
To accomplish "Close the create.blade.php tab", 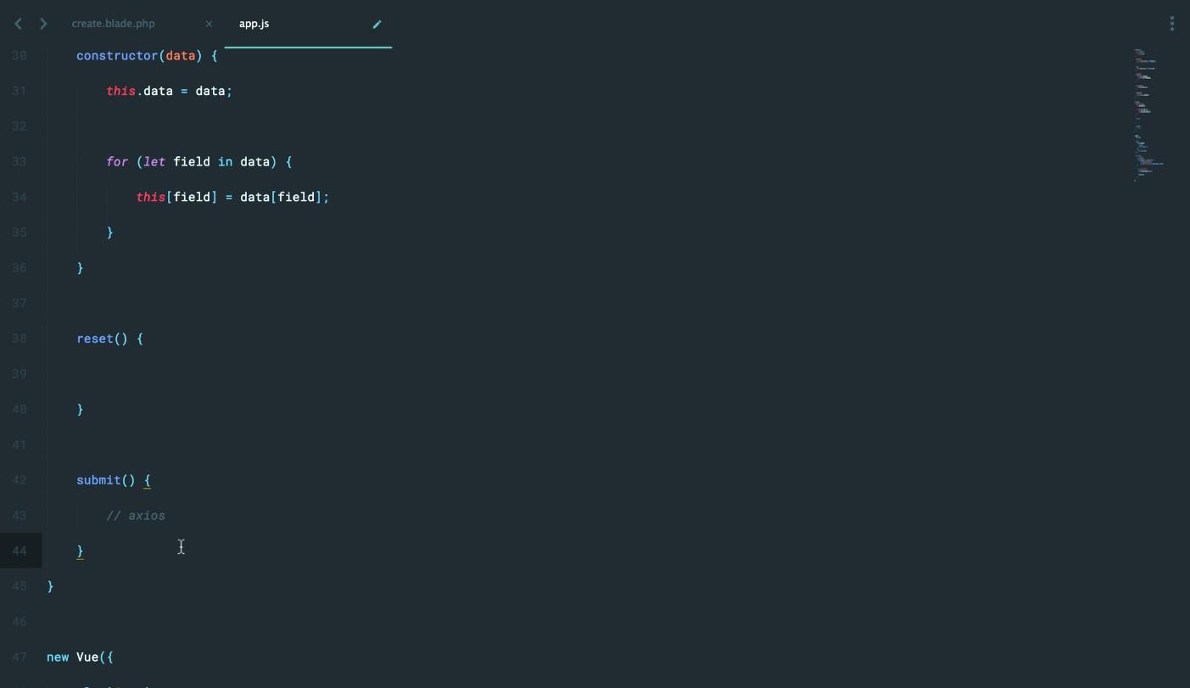I will click(x=209, y=24).
